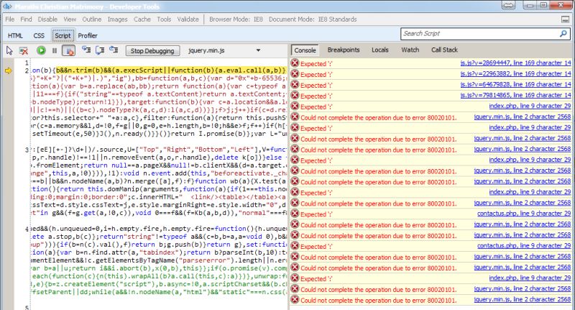Click error icon beside js.js?v=64679828 entry

coord(295,84)
